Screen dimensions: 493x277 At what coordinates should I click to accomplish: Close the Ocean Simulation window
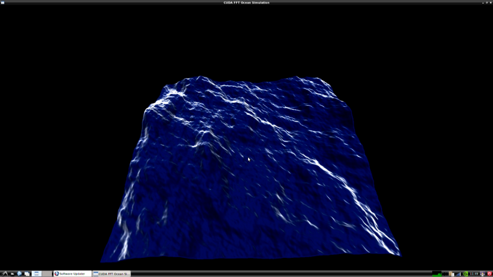pyautogui.click(x=491, y=2)
